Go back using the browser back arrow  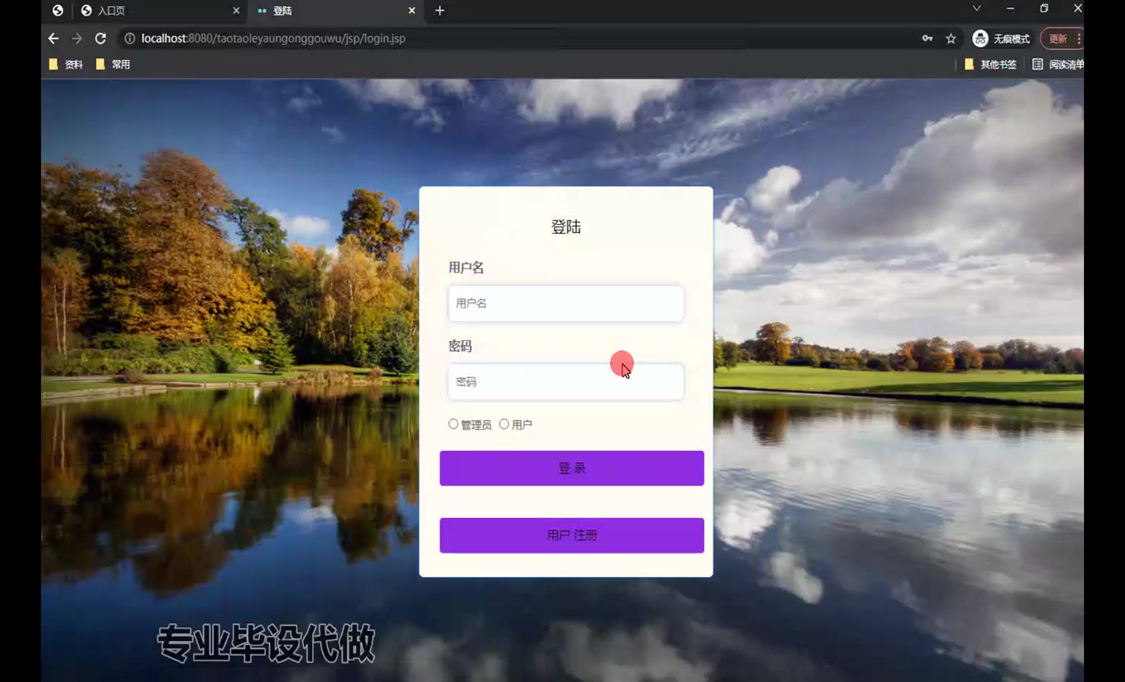click(x=54, y=39)
